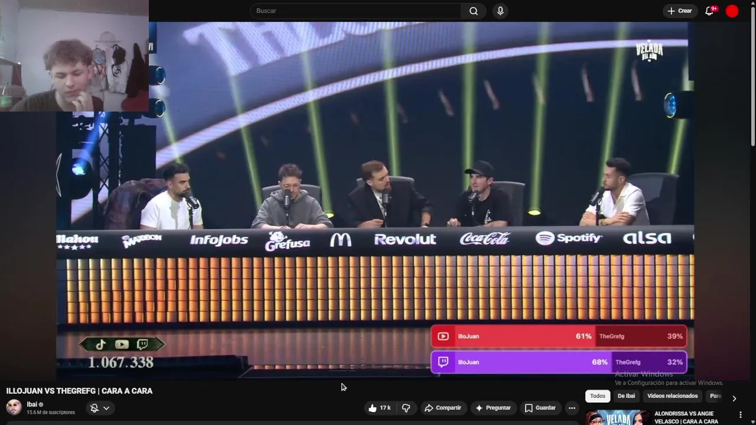The image size is (756, 425).
Task: Save video with the Guardar button
Action: (x=540, y=408)
